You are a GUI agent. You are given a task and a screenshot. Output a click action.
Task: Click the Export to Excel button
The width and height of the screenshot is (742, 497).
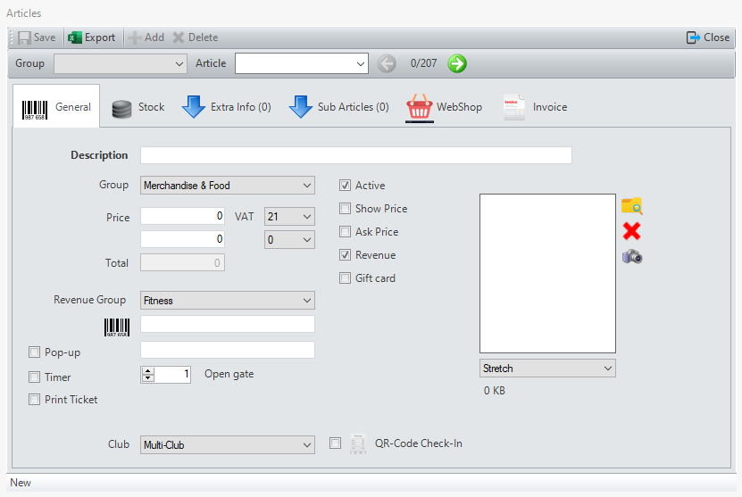pyautogui.click(x=92, y=37)
